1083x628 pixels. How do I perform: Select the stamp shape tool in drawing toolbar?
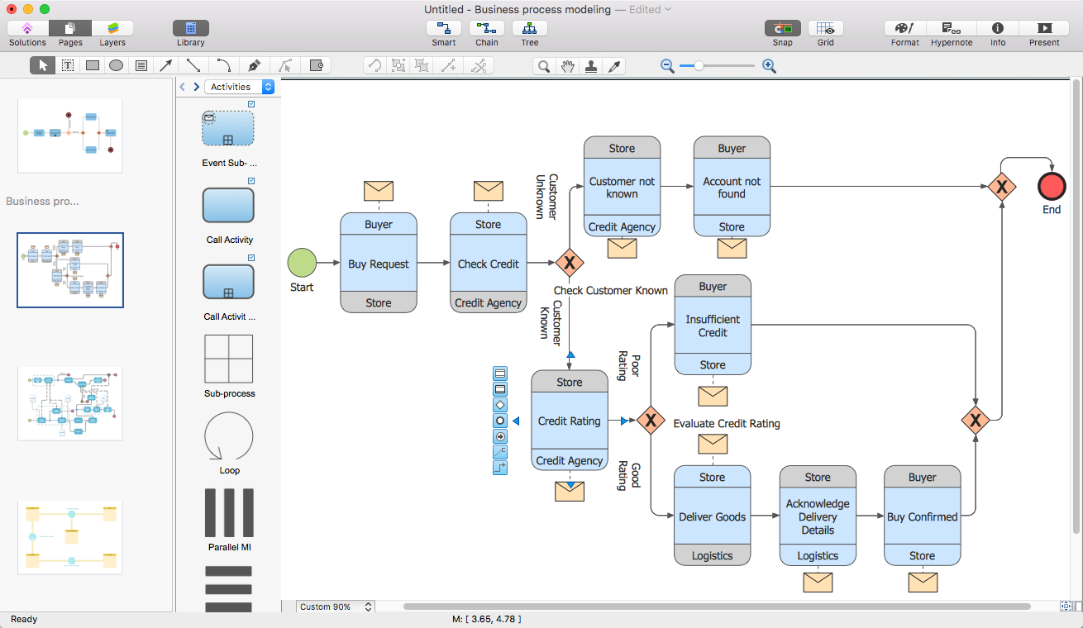315,66
